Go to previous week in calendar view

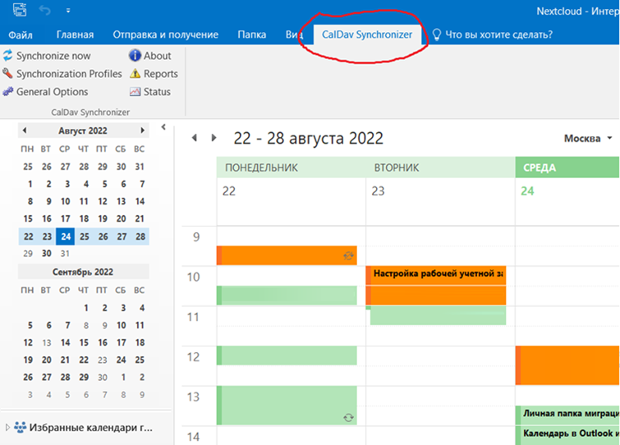click(x=194, y=138)
